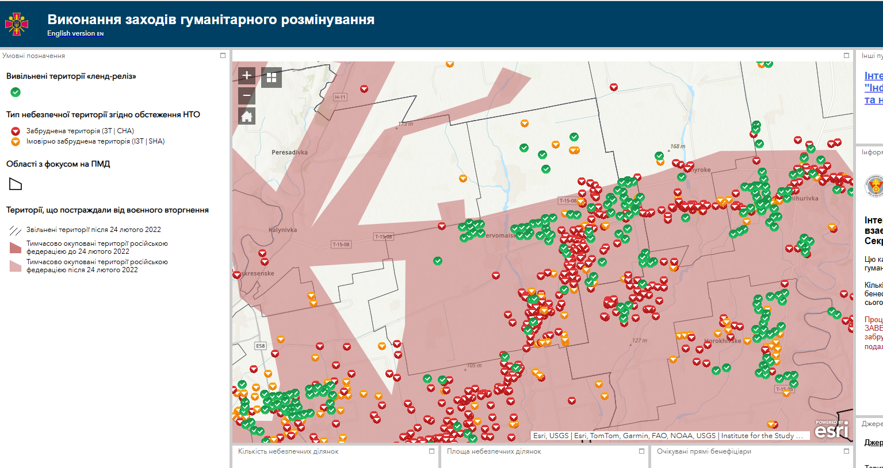Expand the 'Площа небезпечних ділянок' panel

pyautogui.click(x=641, y=451)
